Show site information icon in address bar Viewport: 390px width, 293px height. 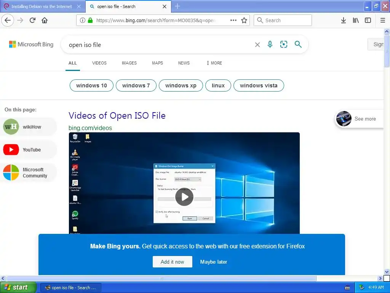point(83,20)
